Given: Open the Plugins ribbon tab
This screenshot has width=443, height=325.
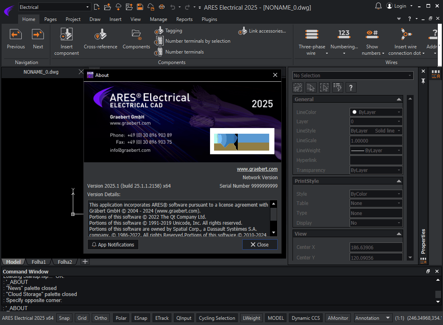Looking at the screenshot, I should coord(209,19).
